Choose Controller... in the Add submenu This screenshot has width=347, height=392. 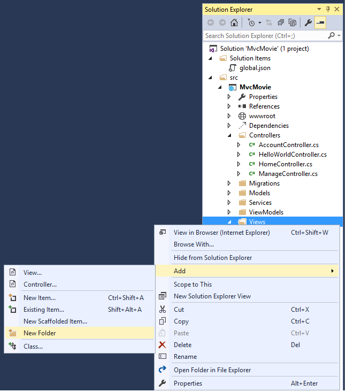pyautogui.click(x=80, y=286)
